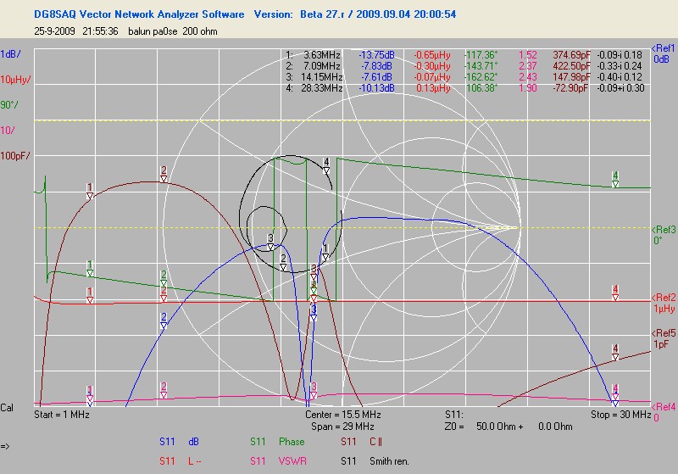The height and width of the screenshot is (474, 678).
Task: Click the Z0 '50.0 Ohm +' value
Action: coord(499,427)
